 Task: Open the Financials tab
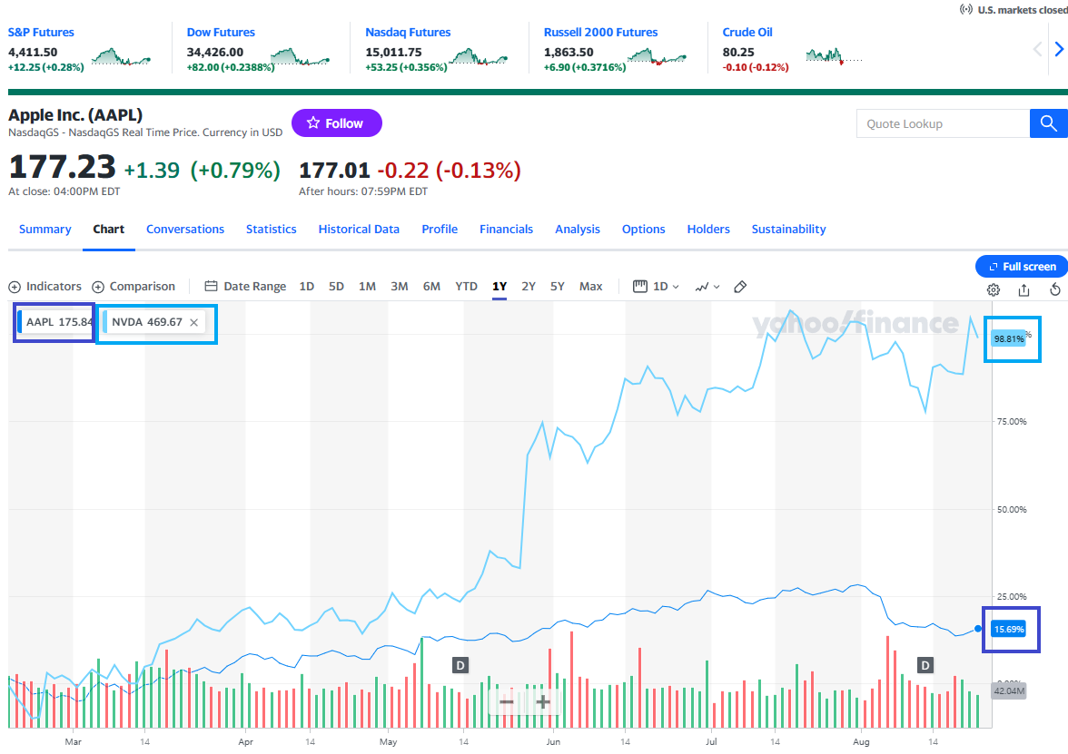tap(506, 230)
